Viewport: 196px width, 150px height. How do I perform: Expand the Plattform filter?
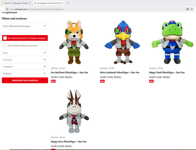(25, 73)
